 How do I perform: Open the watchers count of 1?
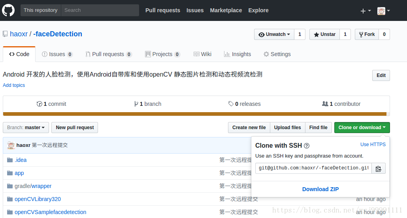tap(300, 34)
